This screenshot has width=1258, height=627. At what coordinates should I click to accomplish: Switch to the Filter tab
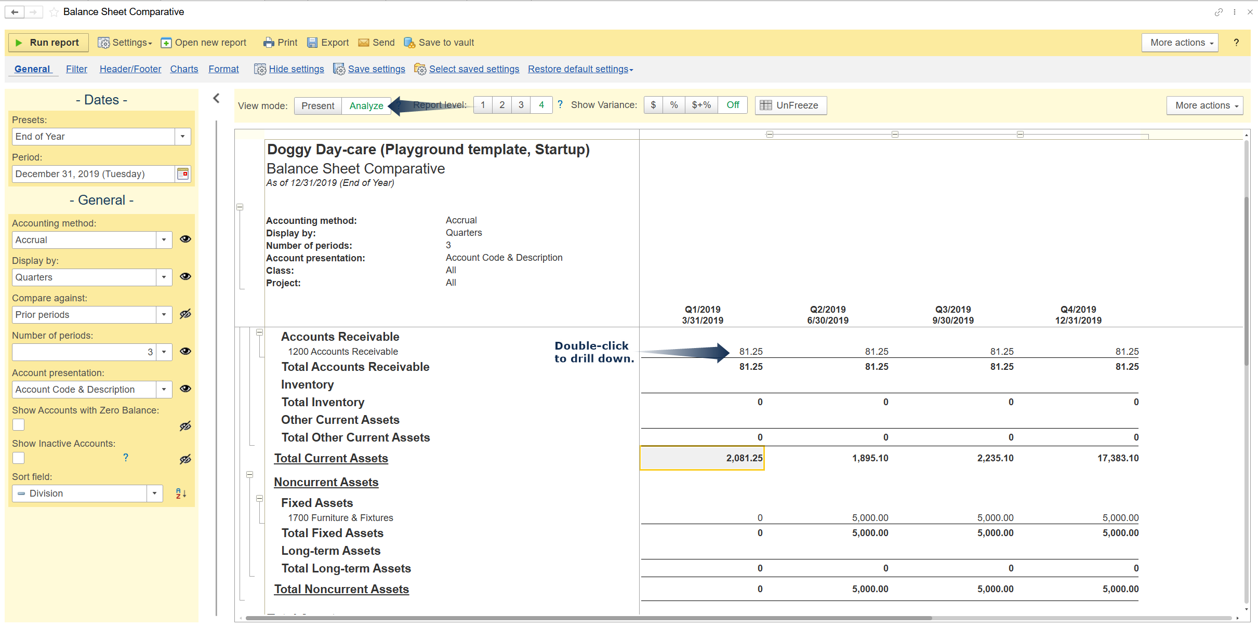point(76,69)
